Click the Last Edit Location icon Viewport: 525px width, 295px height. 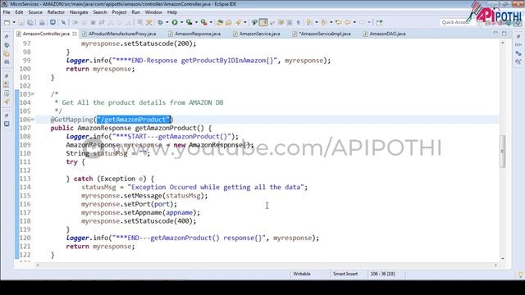tap(339, 22)
